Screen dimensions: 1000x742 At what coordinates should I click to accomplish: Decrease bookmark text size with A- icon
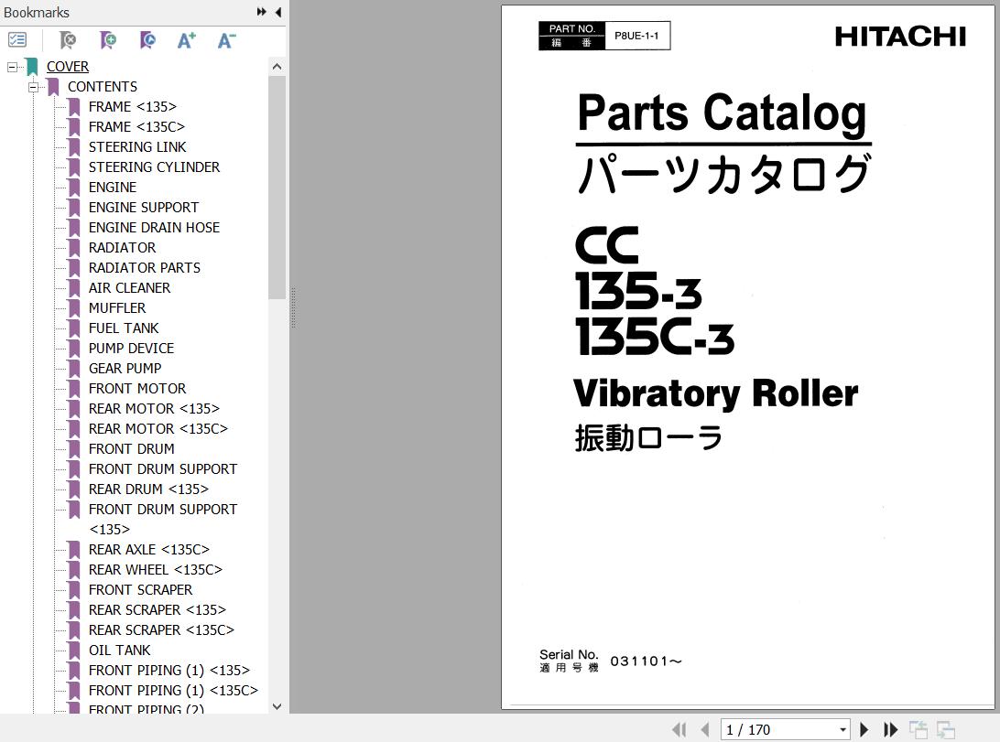coord(226,40)
